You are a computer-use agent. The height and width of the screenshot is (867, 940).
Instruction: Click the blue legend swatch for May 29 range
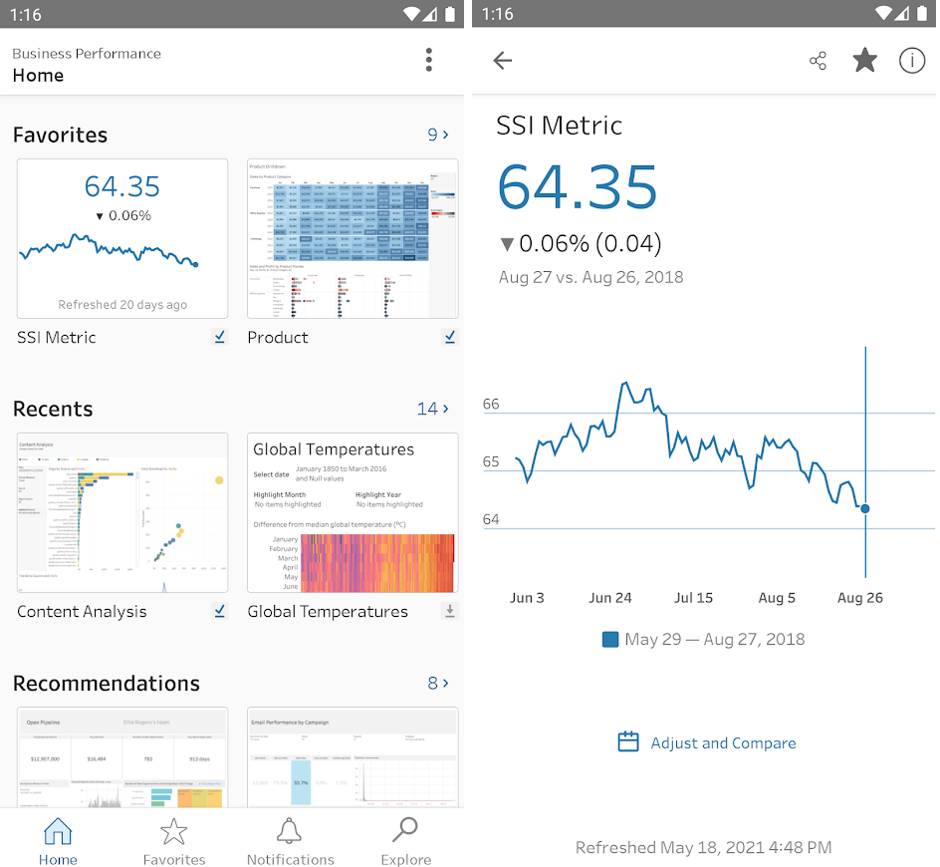(609, 639)
